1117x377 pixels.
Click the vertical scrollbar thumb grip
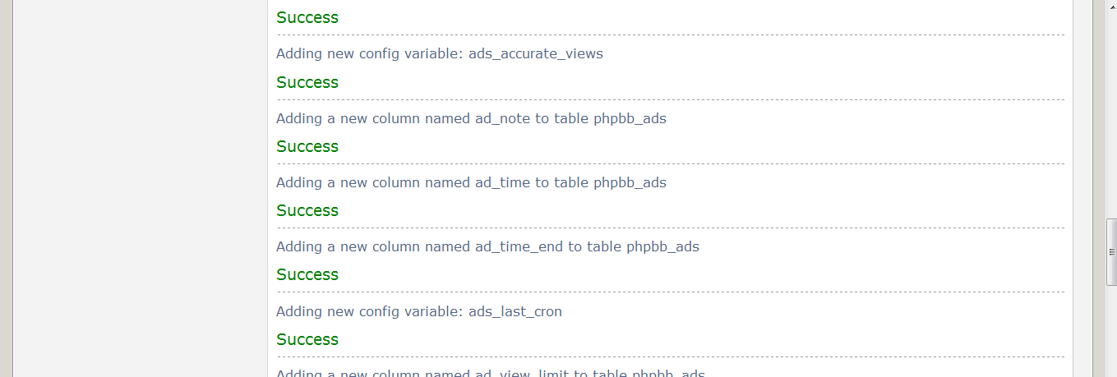click(x=1111, y=251)
